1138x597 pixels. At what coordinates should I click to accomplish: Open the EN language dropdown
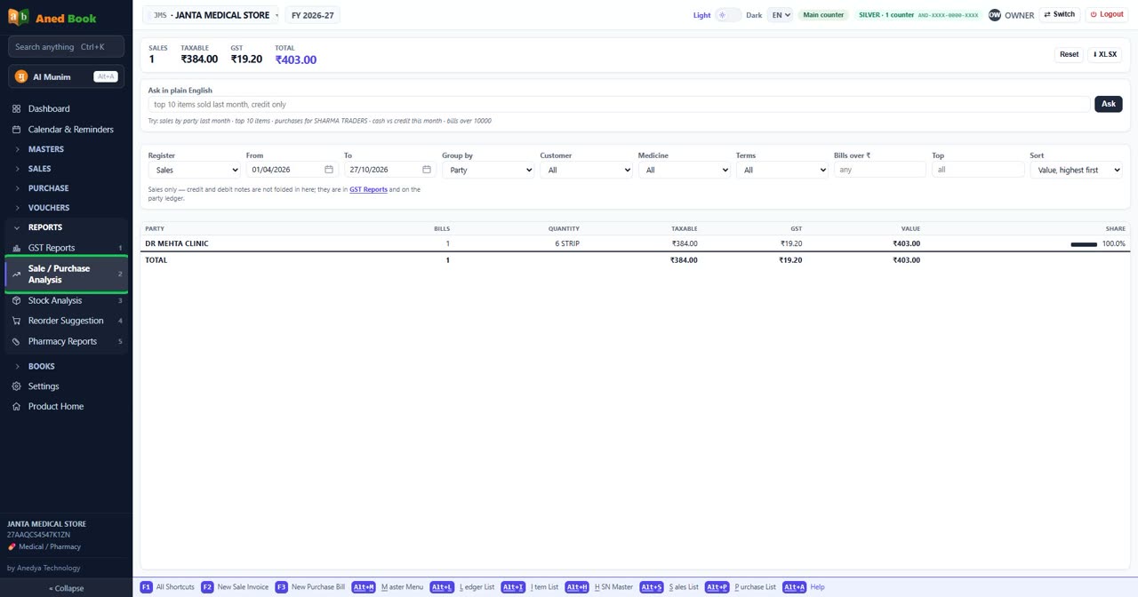[x=781, y=15]
